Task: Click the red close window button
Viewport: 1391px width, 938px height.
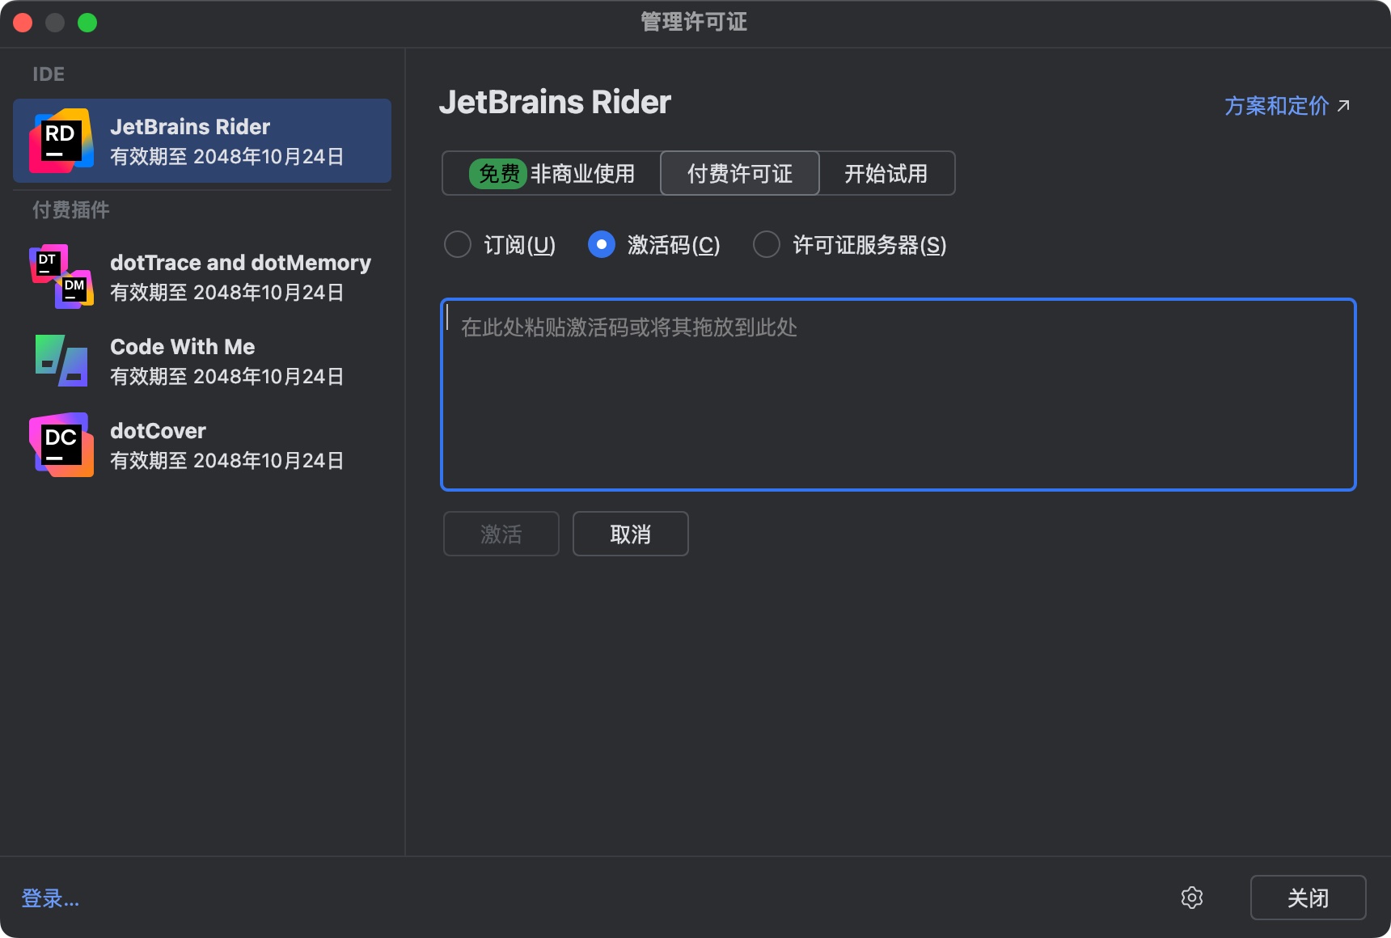Action: (23, 23)
